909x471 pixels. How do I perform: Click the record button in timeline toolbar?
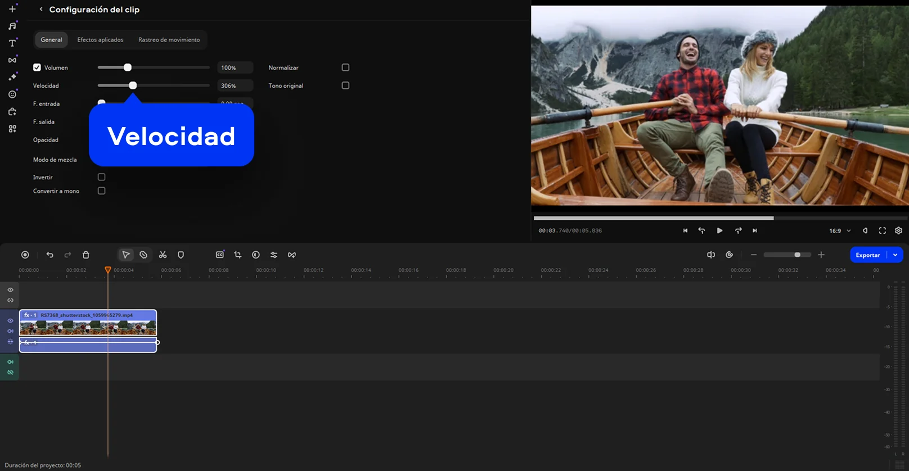(x=25, y=255)
